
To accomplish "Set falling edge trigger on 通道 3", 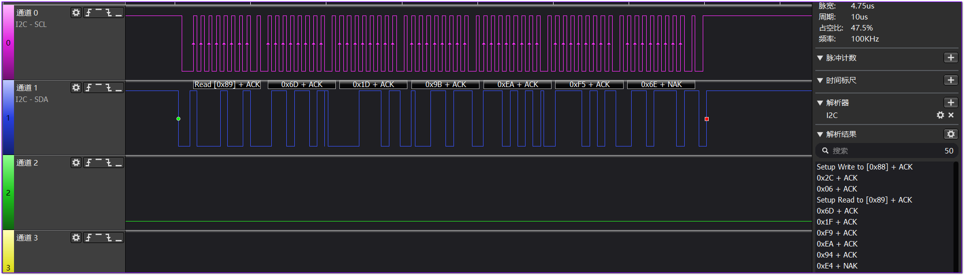I will click(109, 237).
